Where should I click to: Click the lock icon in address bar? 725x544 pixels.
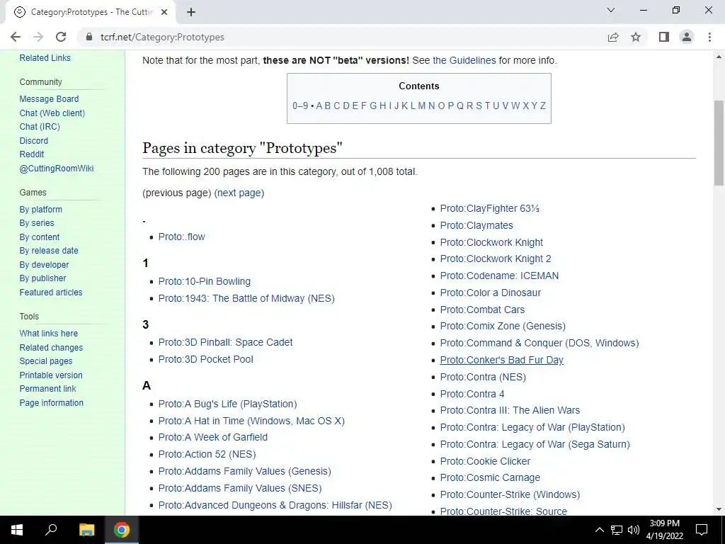(x=89, y=37)
